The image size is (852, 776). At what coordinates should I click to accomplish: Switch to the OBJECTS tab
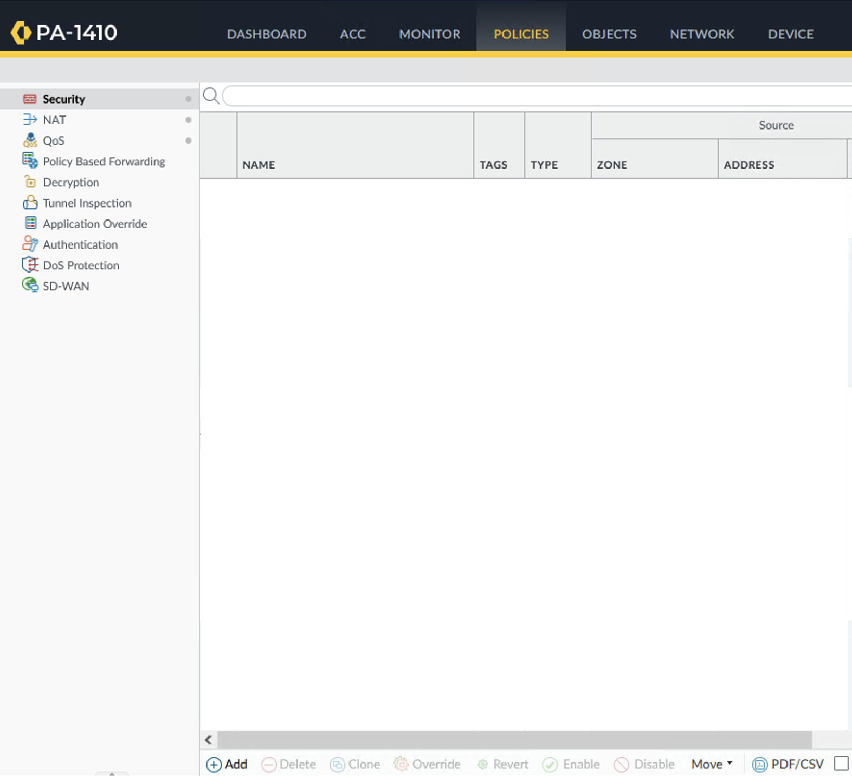(x=609, y=34)
